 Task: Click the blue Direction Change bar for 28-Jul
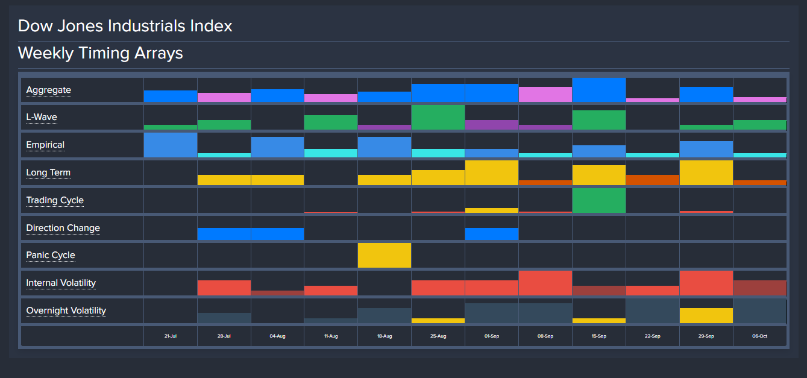tap(224, 234)
